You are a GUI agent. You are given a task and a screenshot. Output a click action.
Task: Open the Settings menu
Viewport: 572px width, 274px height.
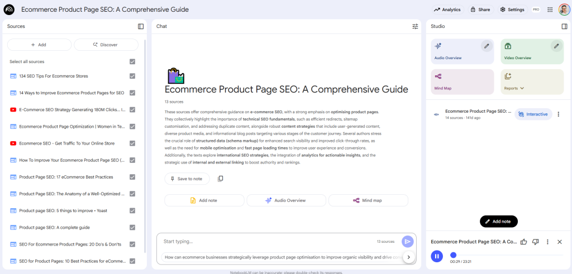[513, 10]
